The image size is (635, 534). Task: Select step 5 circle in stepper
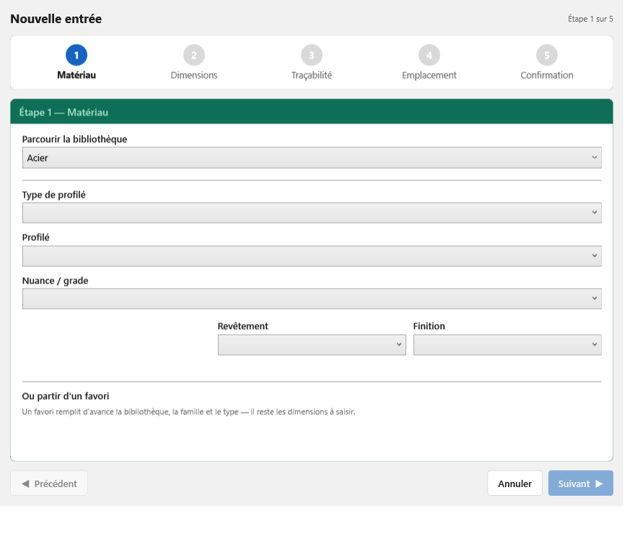547,55
